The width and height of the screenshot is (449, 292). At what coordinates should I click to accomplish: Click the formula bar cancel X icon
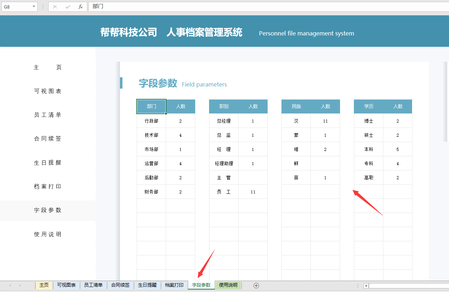point(55,7)
